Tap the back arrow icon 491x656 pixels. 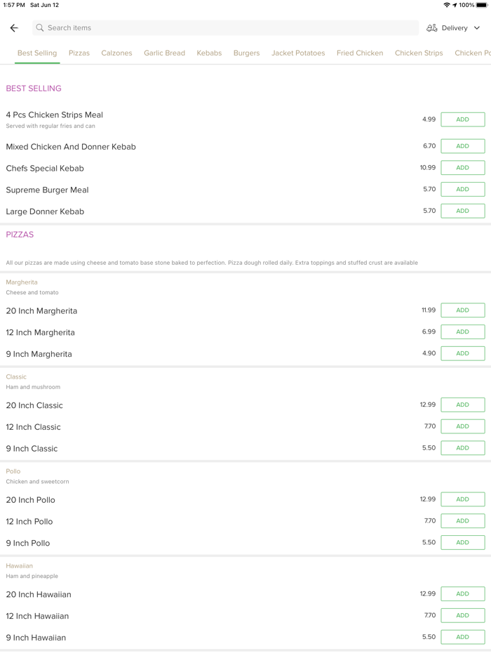14,28
